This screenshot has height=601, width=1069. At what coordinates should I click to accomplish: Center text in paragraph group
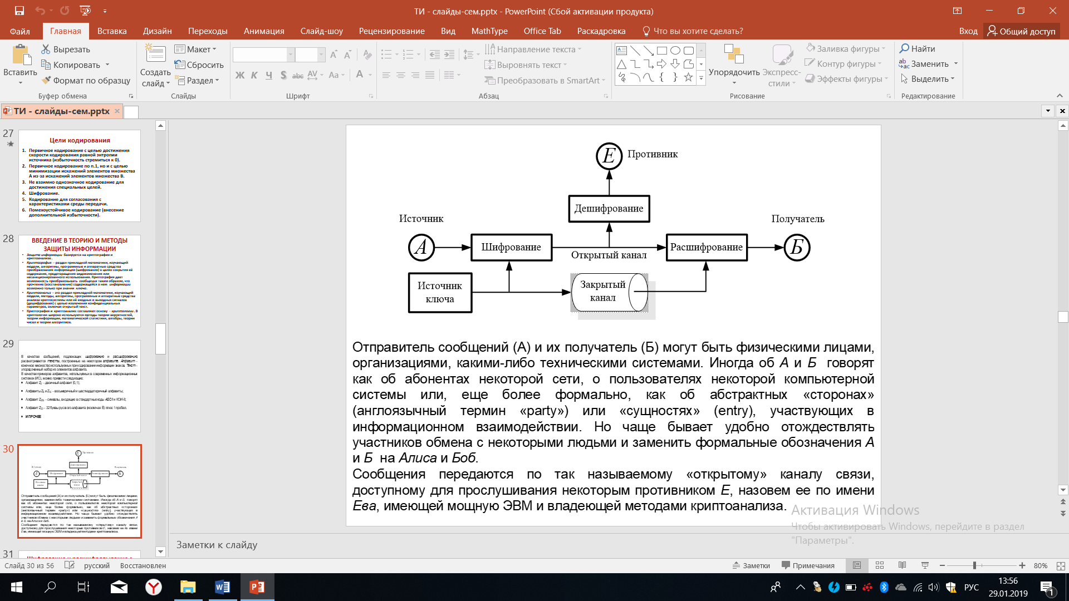pyautogui.click(x=400, y=75)
